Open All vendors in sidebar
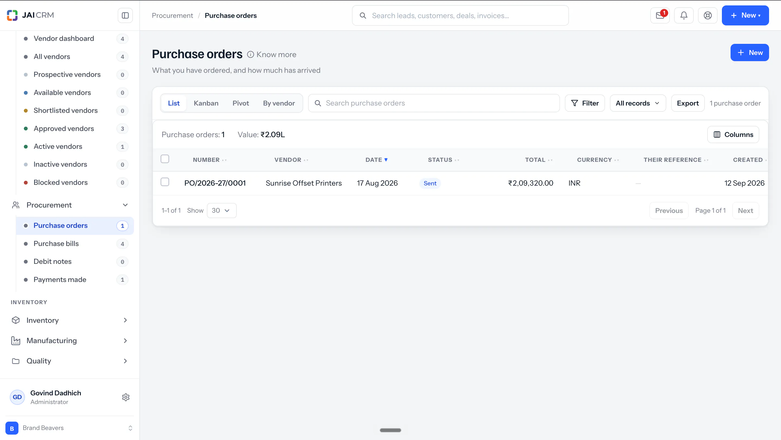The image size is (781, 440). (x=75, y=57)
